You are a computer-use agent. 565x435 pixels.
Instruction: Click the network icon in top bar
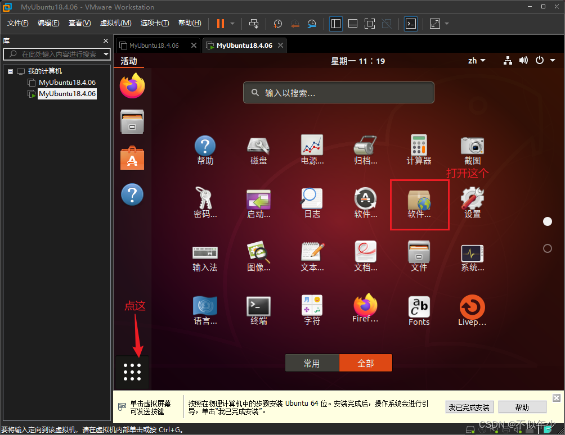508,61
